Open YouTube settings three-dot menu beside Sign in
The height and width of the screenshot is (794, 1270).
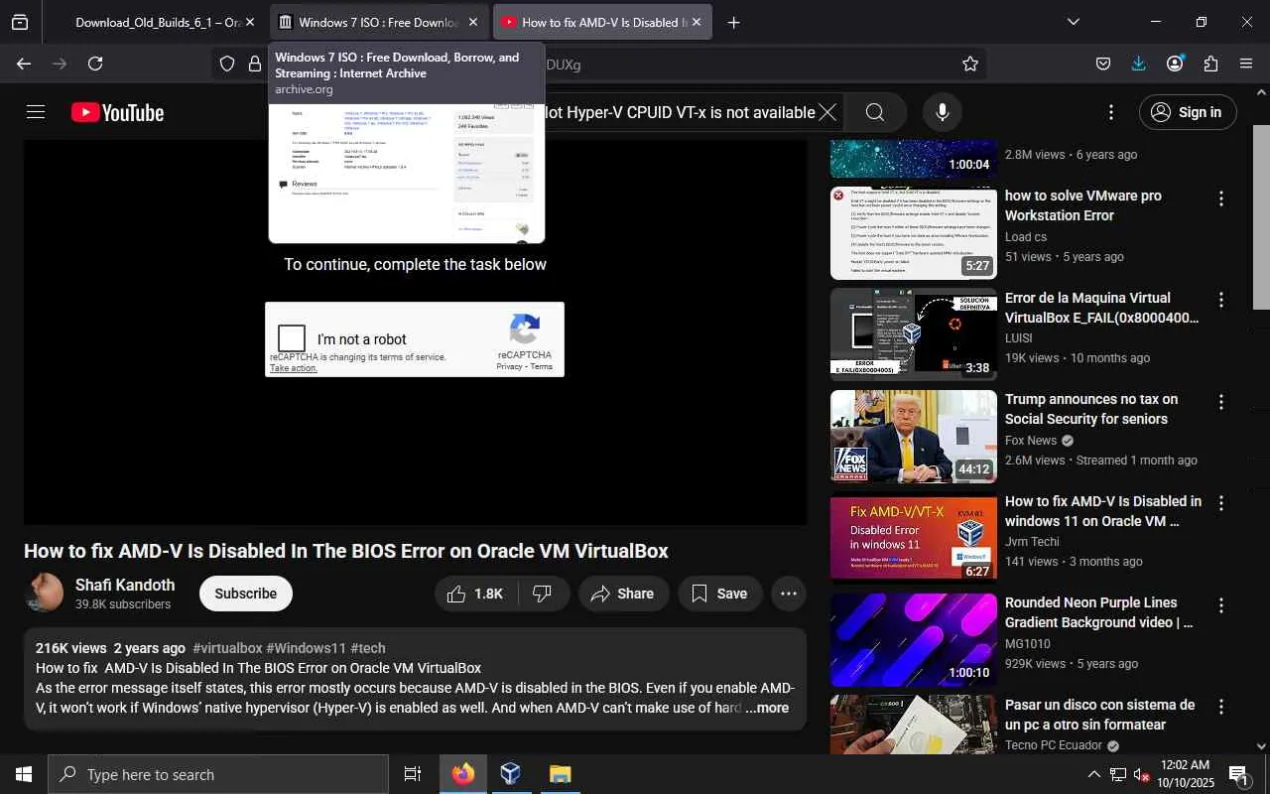point(1111,112)
